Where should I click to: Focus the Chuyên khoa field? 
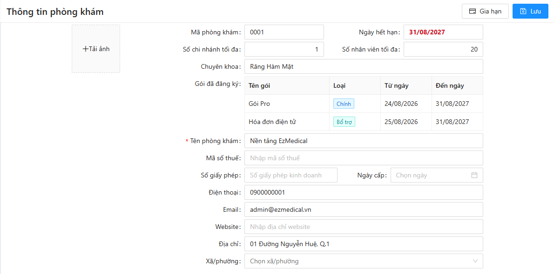[364, 66]
